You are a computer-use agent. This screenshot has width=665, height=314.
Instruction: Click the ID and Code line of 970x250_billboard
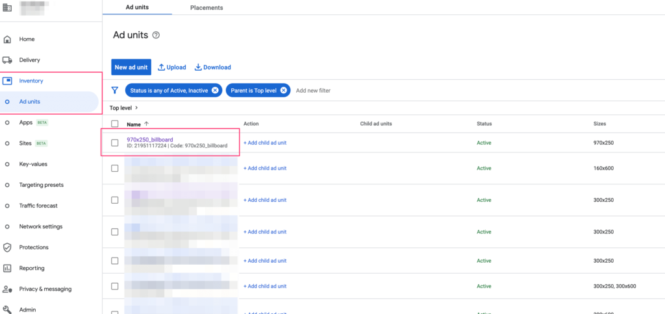click(x=177, y=146)
